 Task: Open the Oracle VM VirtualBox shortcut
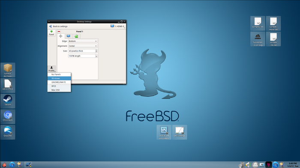point(164,132)
